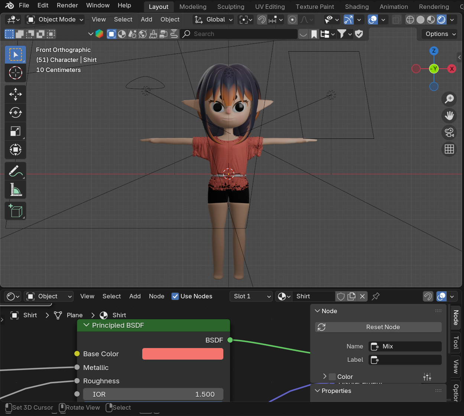Click the filter funnel icon
Screen dimensions: 464x416
pos(344,34)
